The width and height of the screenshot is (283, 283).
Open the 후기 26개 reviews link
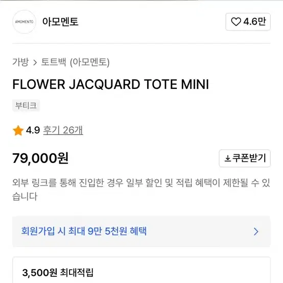coord(63,130)
